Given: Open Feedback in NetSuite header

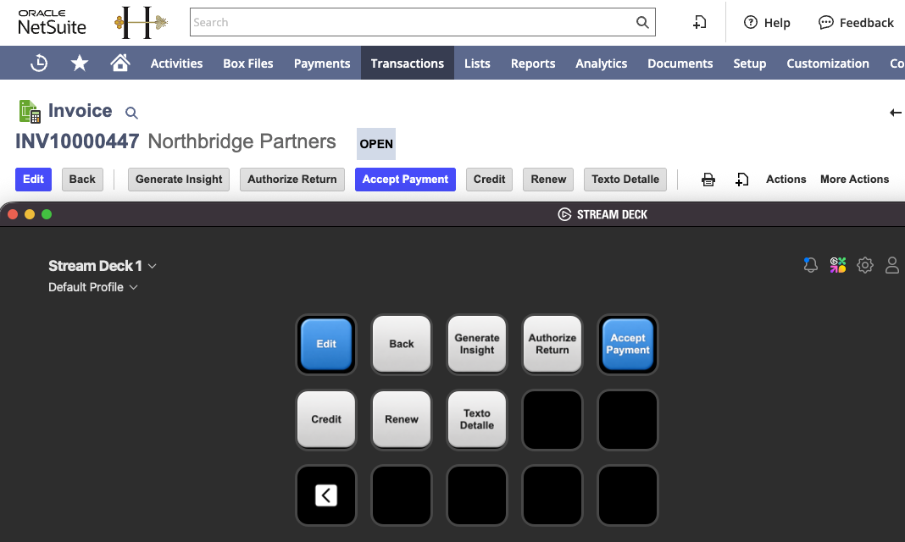Looking at the screenshot, I should (x=856, y=23).
